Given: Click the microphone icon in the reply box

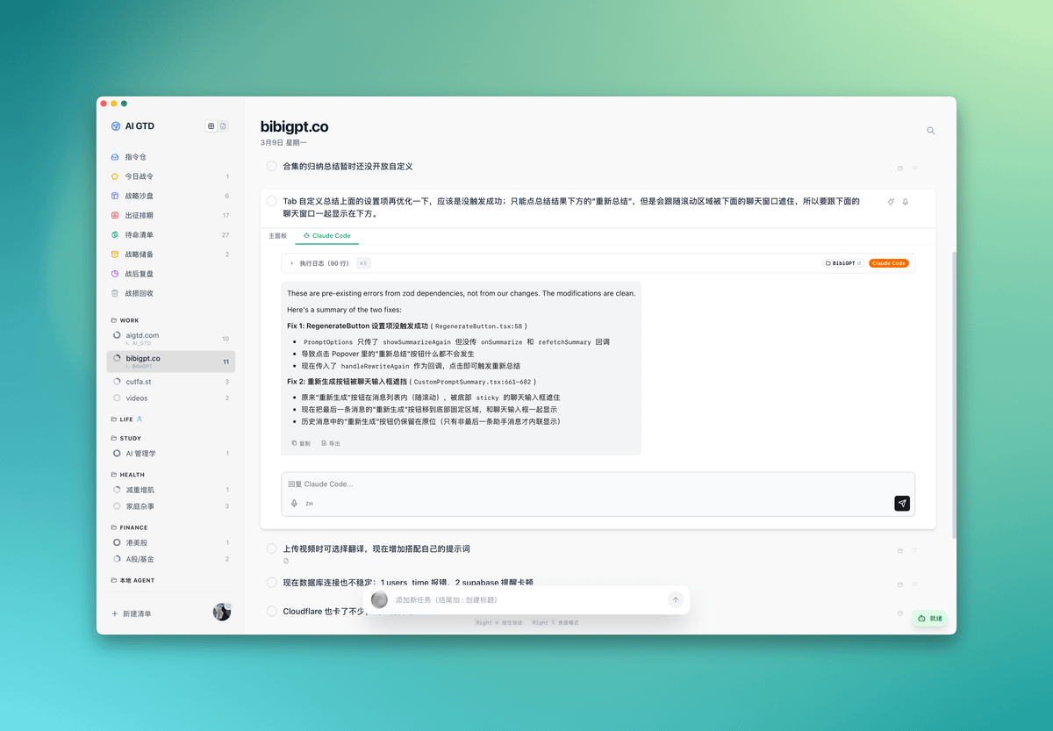Looking at the screenshot, I should (x=294, y=504).
